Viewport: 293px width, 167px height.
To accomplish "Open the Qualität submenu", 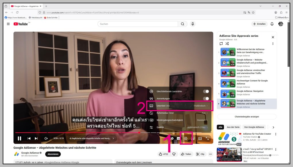I will pos(179,127).
